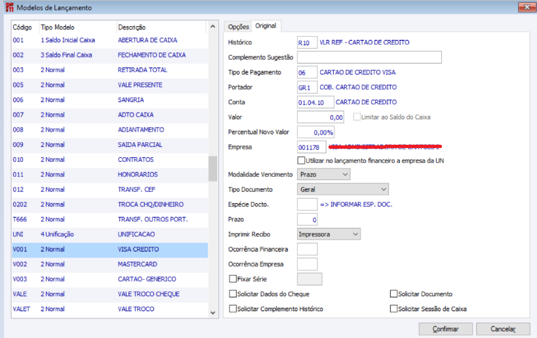Expand the Tipo Documento combo box

click(343, 189)
